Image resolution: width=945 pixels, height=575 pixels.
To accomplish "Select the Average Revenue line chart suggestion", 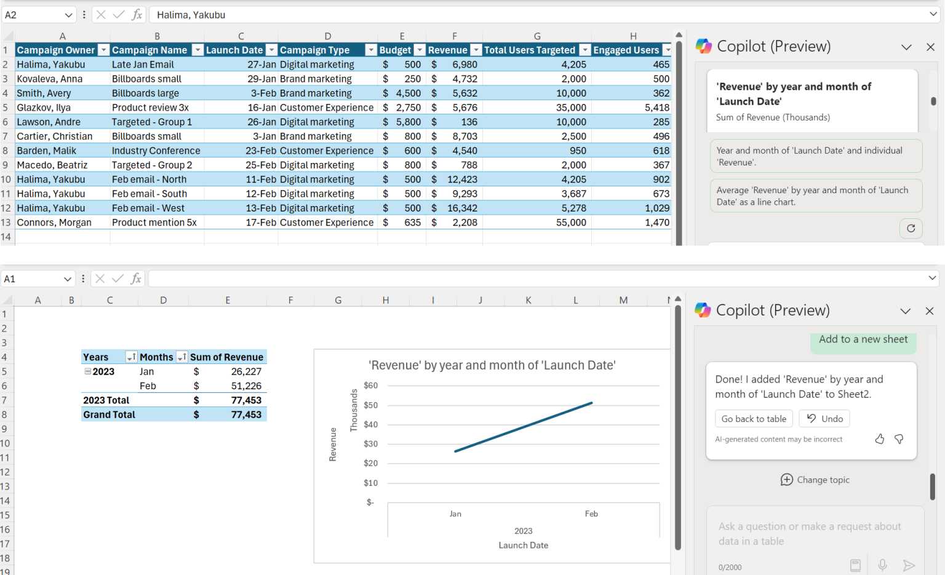I will coord(816,196).
